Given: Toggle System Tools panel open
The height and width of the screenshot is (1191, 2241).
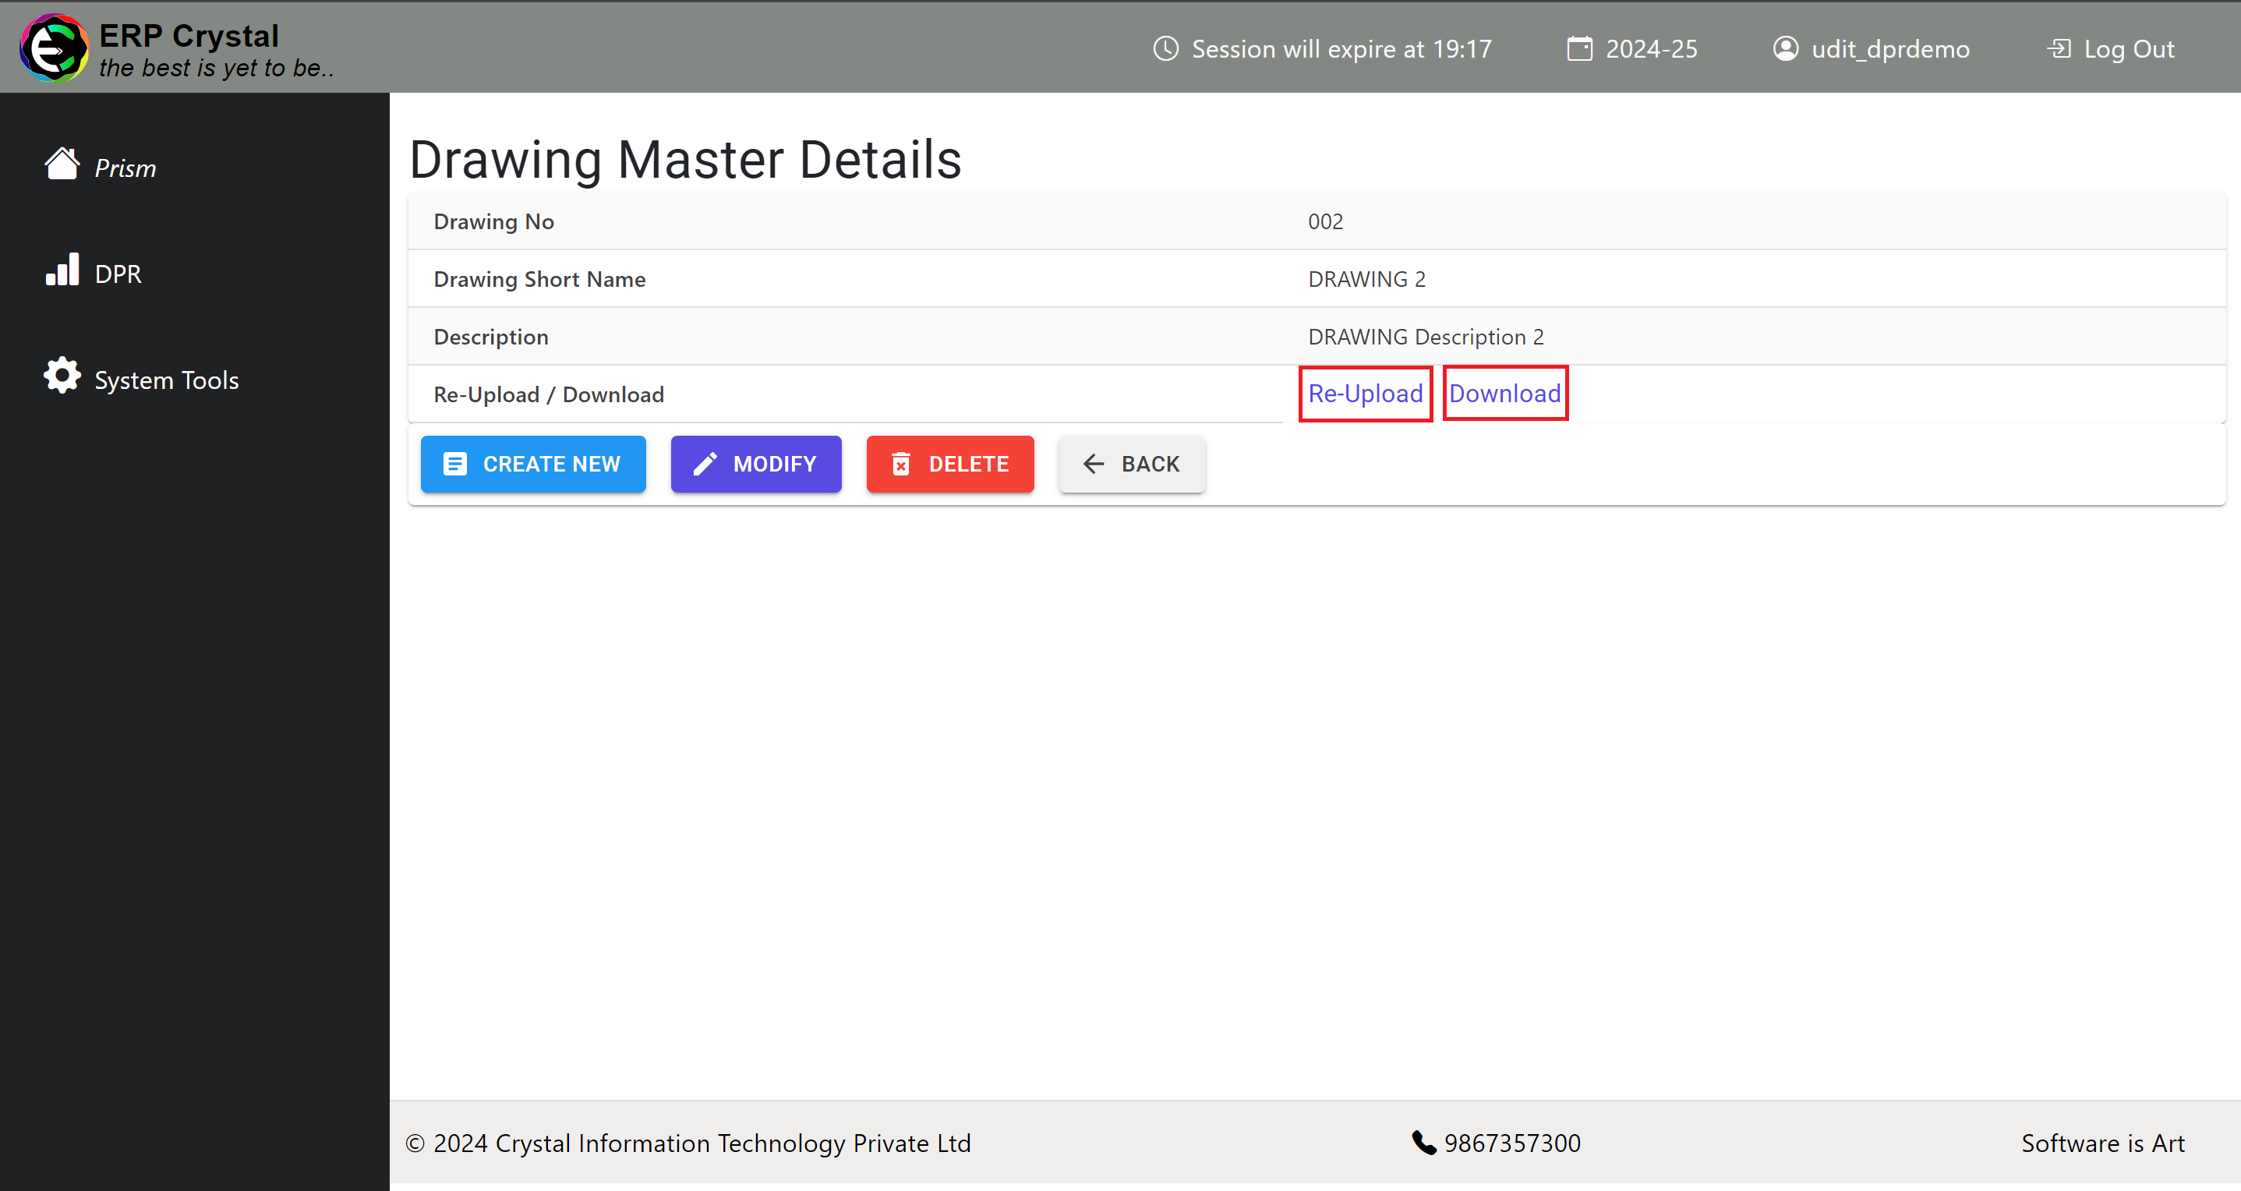Looking at the screenshot, I should (168, 380).
